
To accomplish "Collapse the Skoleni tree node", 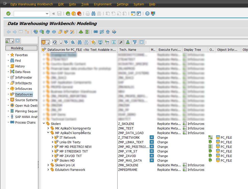I will (x=44, y=124).
